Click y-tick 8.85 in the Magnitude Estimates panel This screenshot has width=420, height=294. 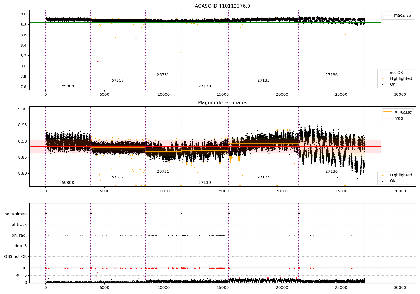[x=22, y=158]
